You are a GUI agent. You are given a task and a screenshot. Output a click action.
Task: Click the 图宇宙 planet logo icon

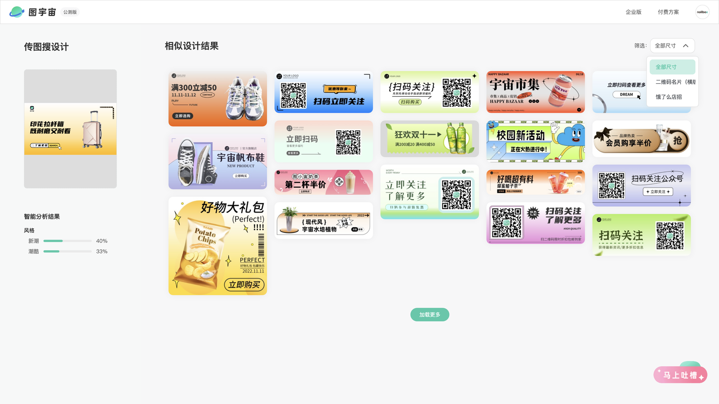pyautogui.click(x=17, y=12)
